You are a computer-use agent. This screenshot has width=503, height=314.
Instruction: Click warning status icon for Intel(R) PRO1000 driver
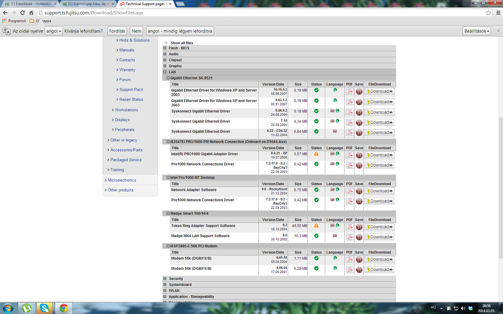(x=316, y=154)
